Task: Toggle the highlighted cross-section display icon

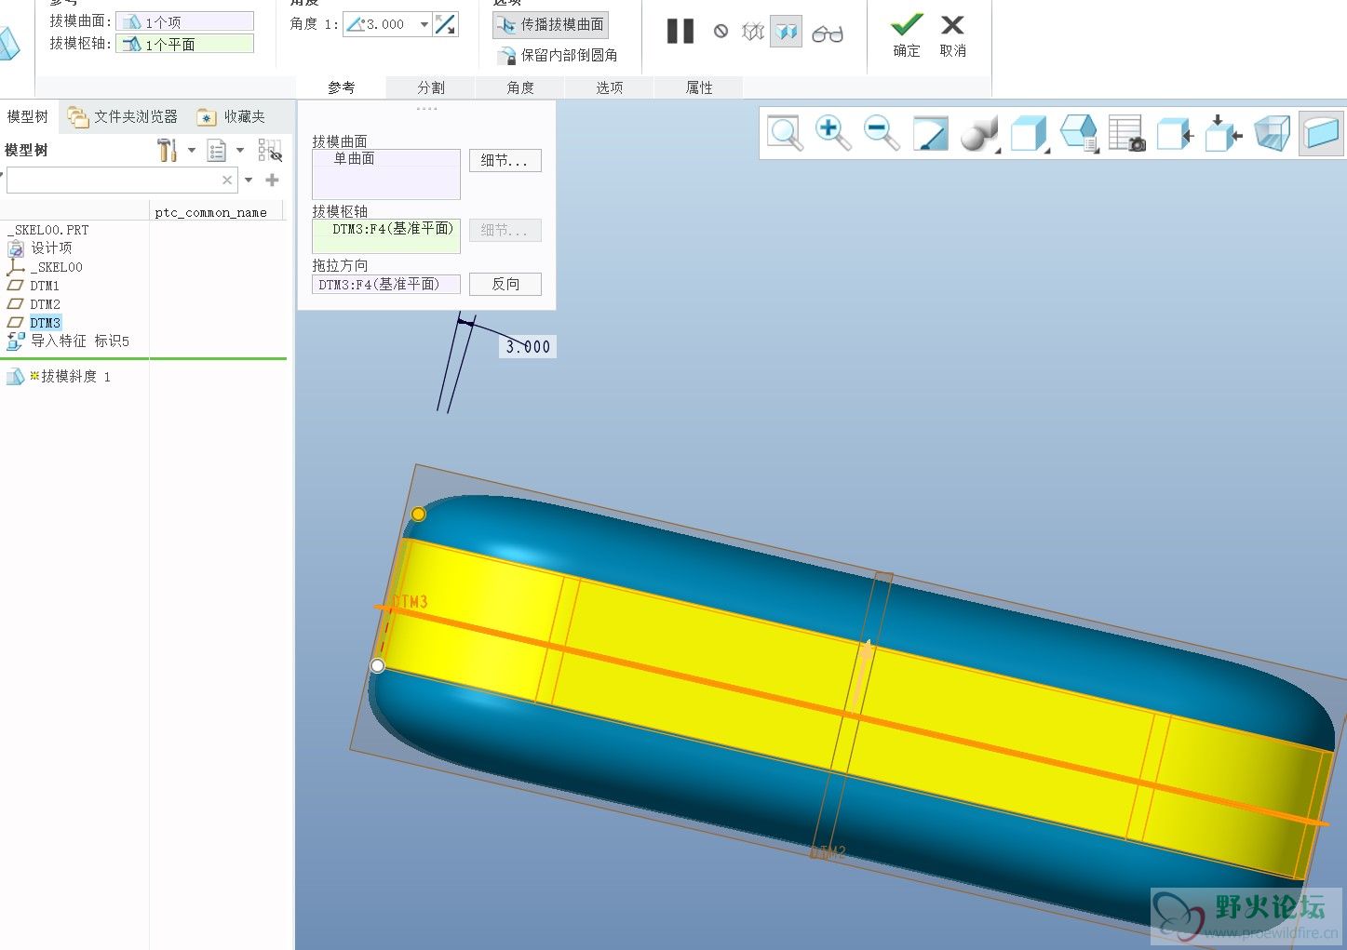Action: [1320, 133]
